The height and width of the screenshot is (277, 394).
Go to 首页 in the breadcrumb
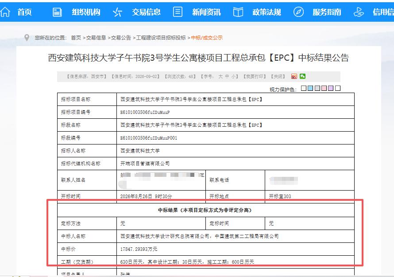(x=76, y=38)
